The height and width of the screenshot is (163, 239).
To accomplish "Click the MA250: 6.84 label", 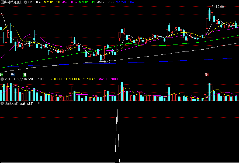I will tap(125, 2).
